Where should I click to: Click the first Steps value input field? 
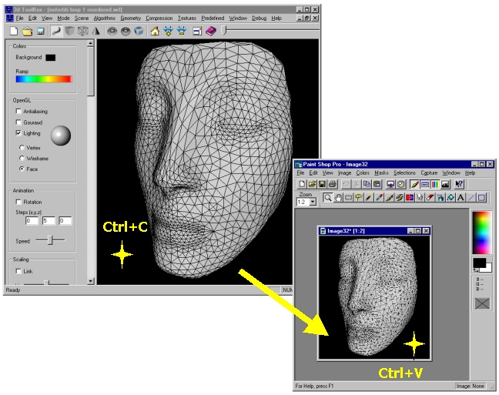tap(32, 221)
